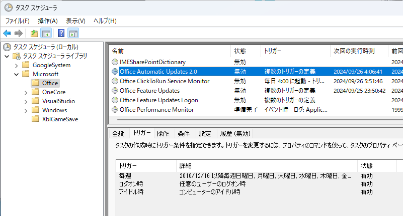Click clock icon beside Office Performance Monitor
Image resolution: width=403 pixels, height=216 pixels.
(115, 110)
